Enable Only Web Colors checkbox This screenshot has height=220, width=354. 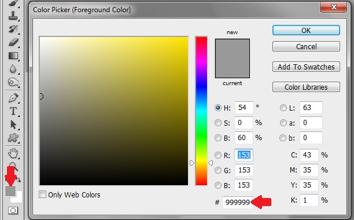point(42,195)
